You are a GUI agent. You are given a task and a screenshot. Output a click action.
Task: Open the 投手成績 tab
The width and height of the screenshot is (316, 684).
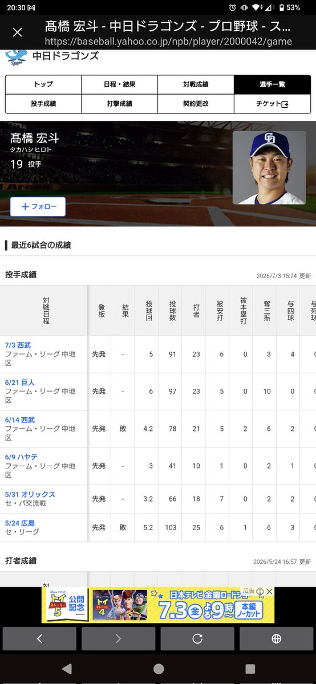click(43, 104)
